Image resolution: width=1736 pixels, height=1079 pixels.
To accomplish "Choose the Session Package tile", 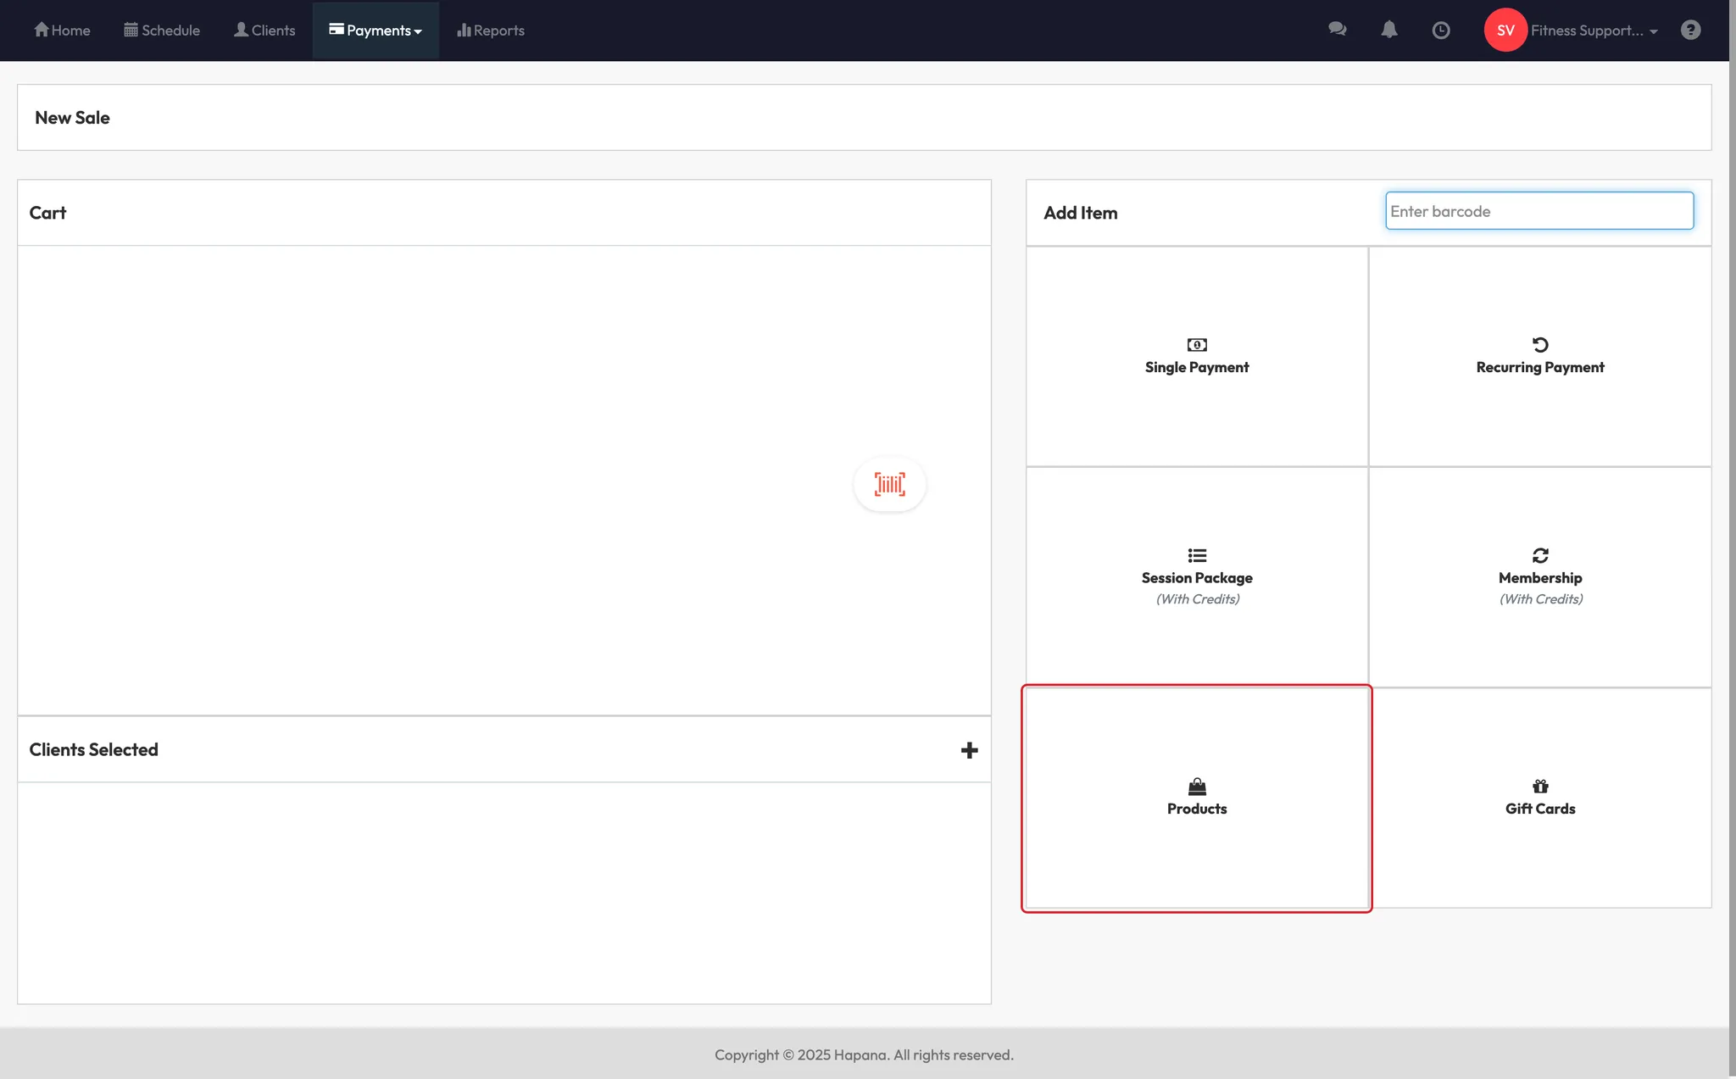I will point(1196,576).
